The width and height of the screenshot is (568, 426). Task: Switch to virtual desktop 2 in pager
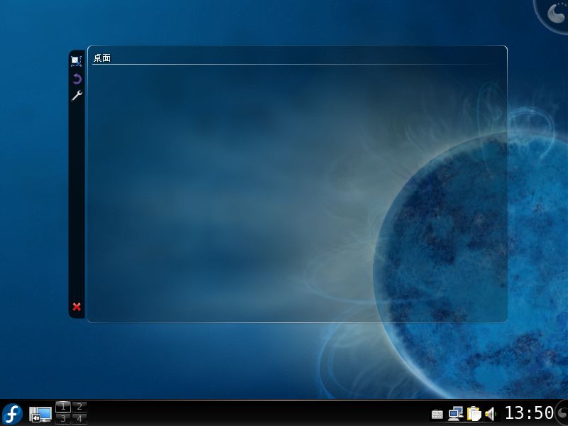pos(80,407)
